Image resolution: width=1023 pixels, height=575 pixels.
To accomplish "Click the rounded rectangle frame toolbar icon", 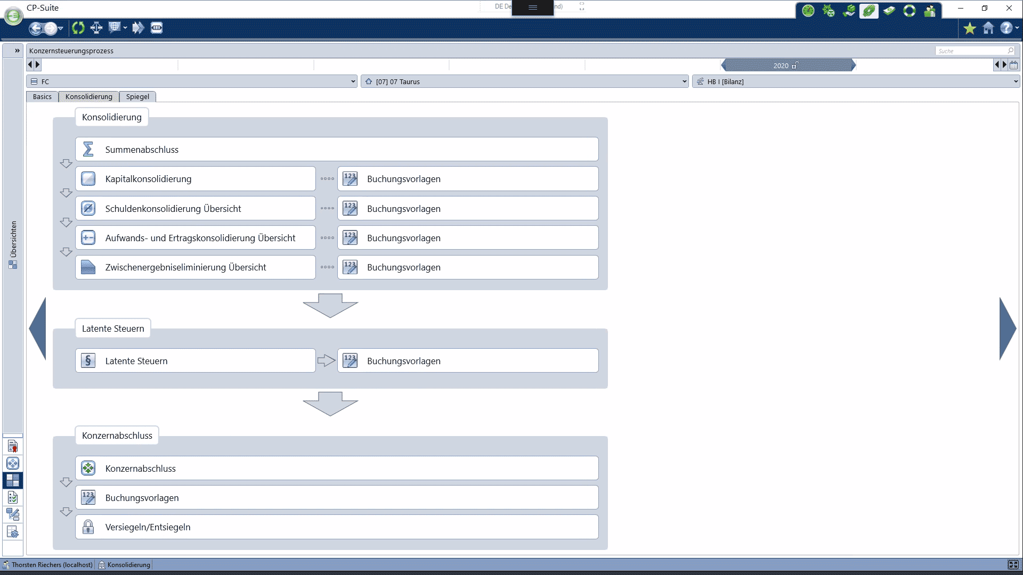I will pyautogui.click(x=157, y=28).
